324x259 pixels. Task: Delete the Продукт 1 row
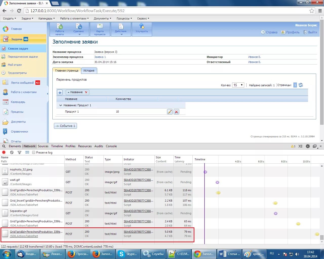pyautogui.click(x=176, y=112)
